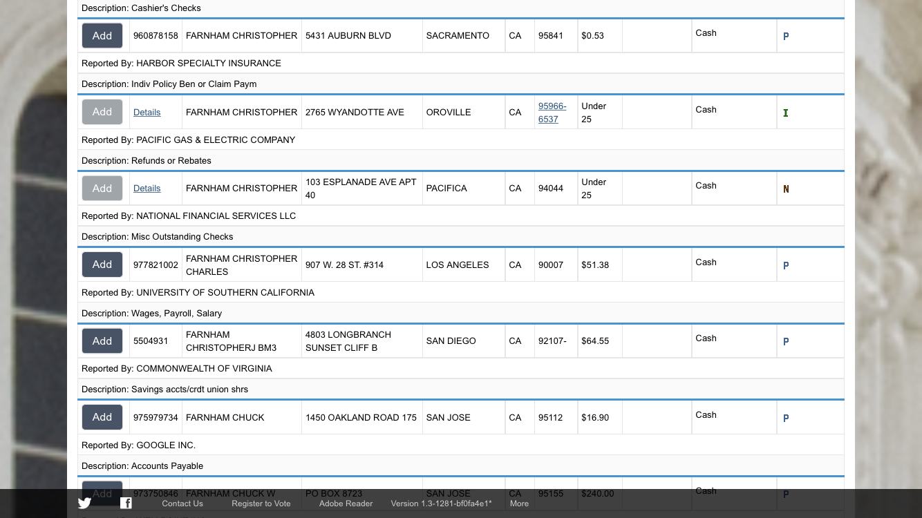Open the Facebook icon in footer

click(126, 503)
